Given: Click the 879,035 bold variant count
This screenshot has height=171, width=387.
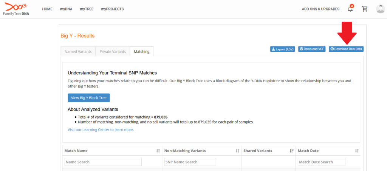Looking at the screenshot, I should point(161,117).
